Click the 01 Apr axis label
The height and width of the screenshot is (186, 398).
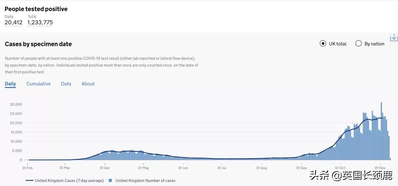point(105,168)
